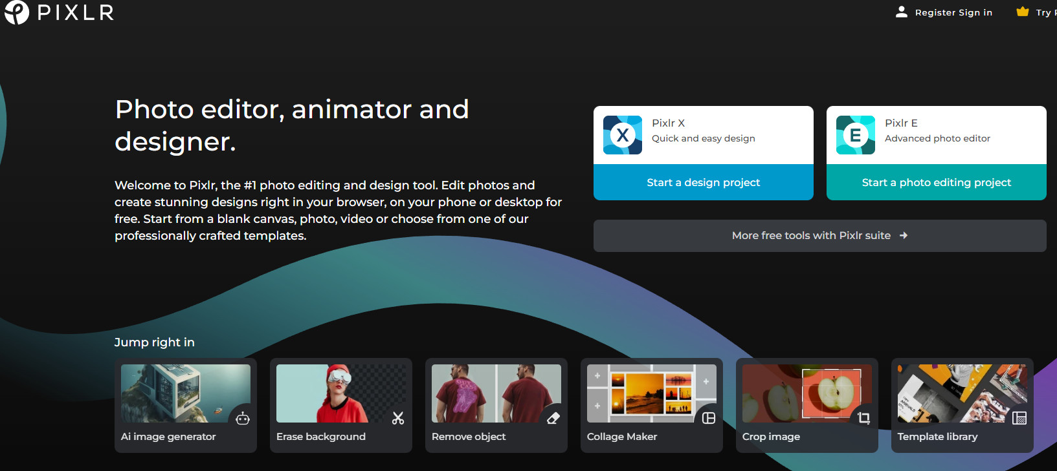The width and height of the screenshot is (1057, 471).
Task: Click Start a design project button
Action: 704,182
